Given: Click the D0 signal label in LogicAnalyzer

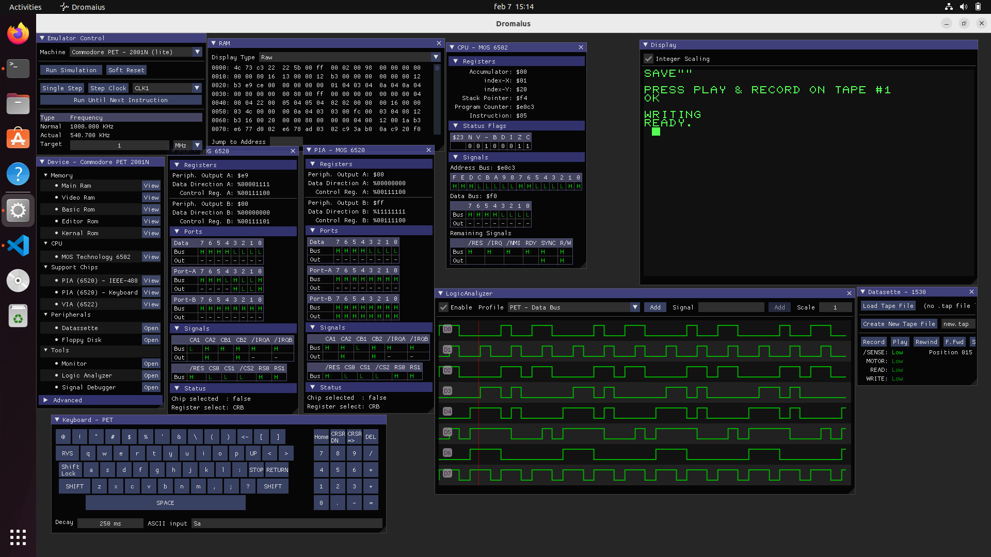Looking at the screenshot, I should (x=447, y=329).
